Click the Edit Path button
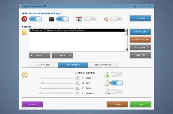Screen dimensions: 173x114 pyautogui.click(x=140, y=55)
